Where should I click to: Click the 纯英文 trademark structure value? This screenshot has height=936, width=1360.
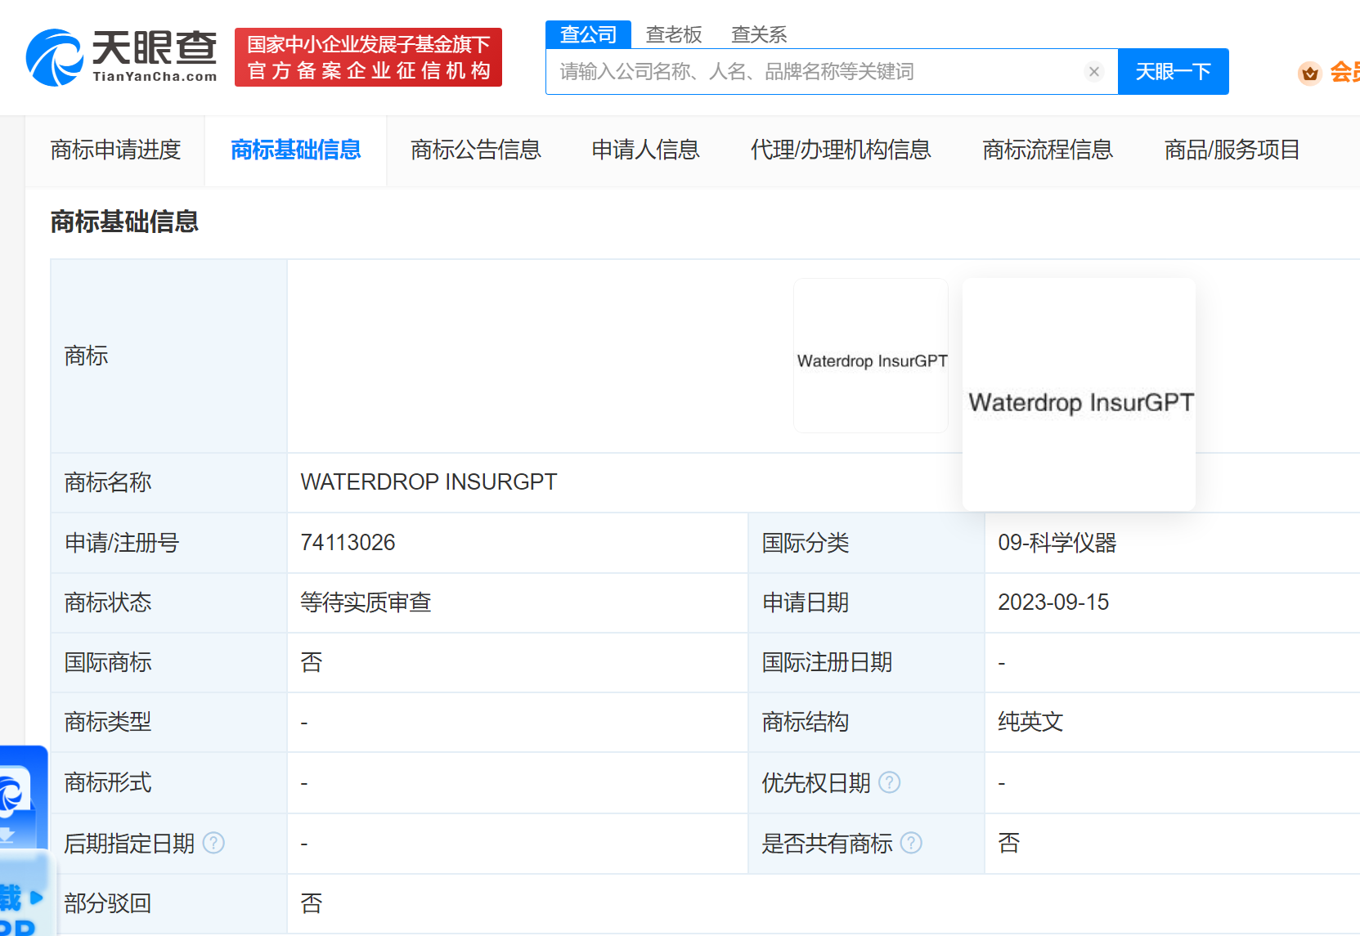[x=1030, y=722]
